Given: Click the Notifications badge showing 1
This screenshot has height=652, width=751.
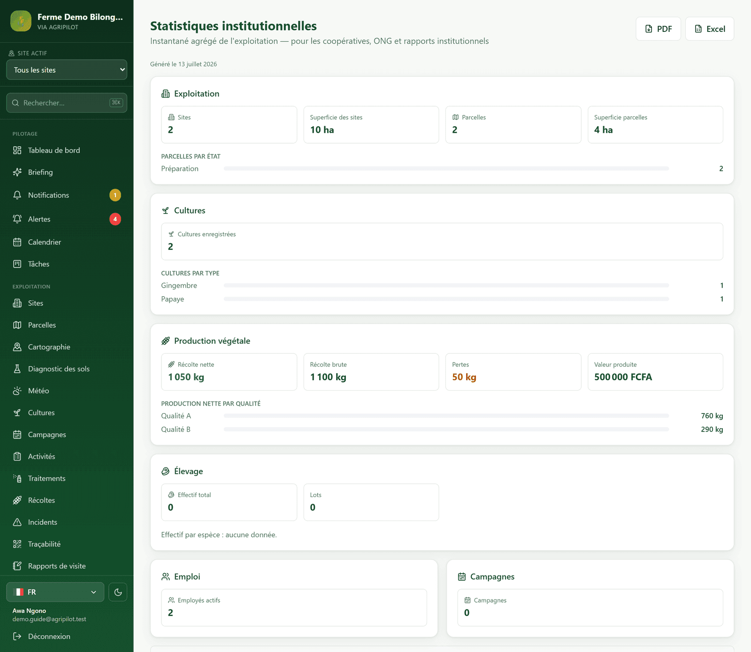Looking at the screenshot, I should coord(115,195).
